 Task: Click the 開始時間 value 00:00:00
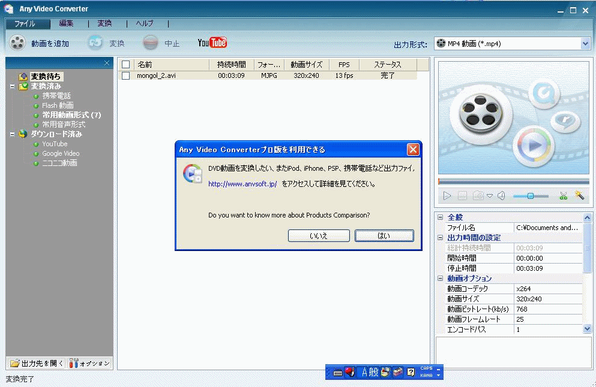click(548, 258)
